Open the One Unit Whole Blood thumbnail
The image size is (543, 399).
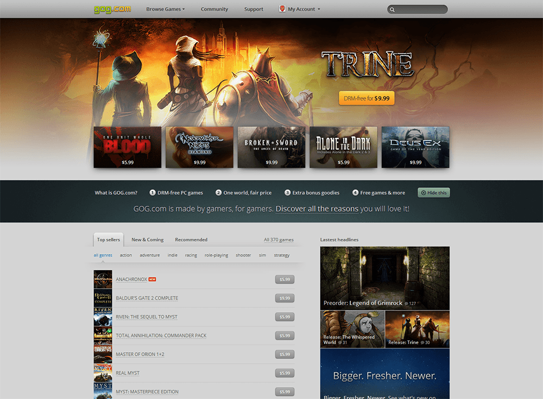(x=128, y=147)
